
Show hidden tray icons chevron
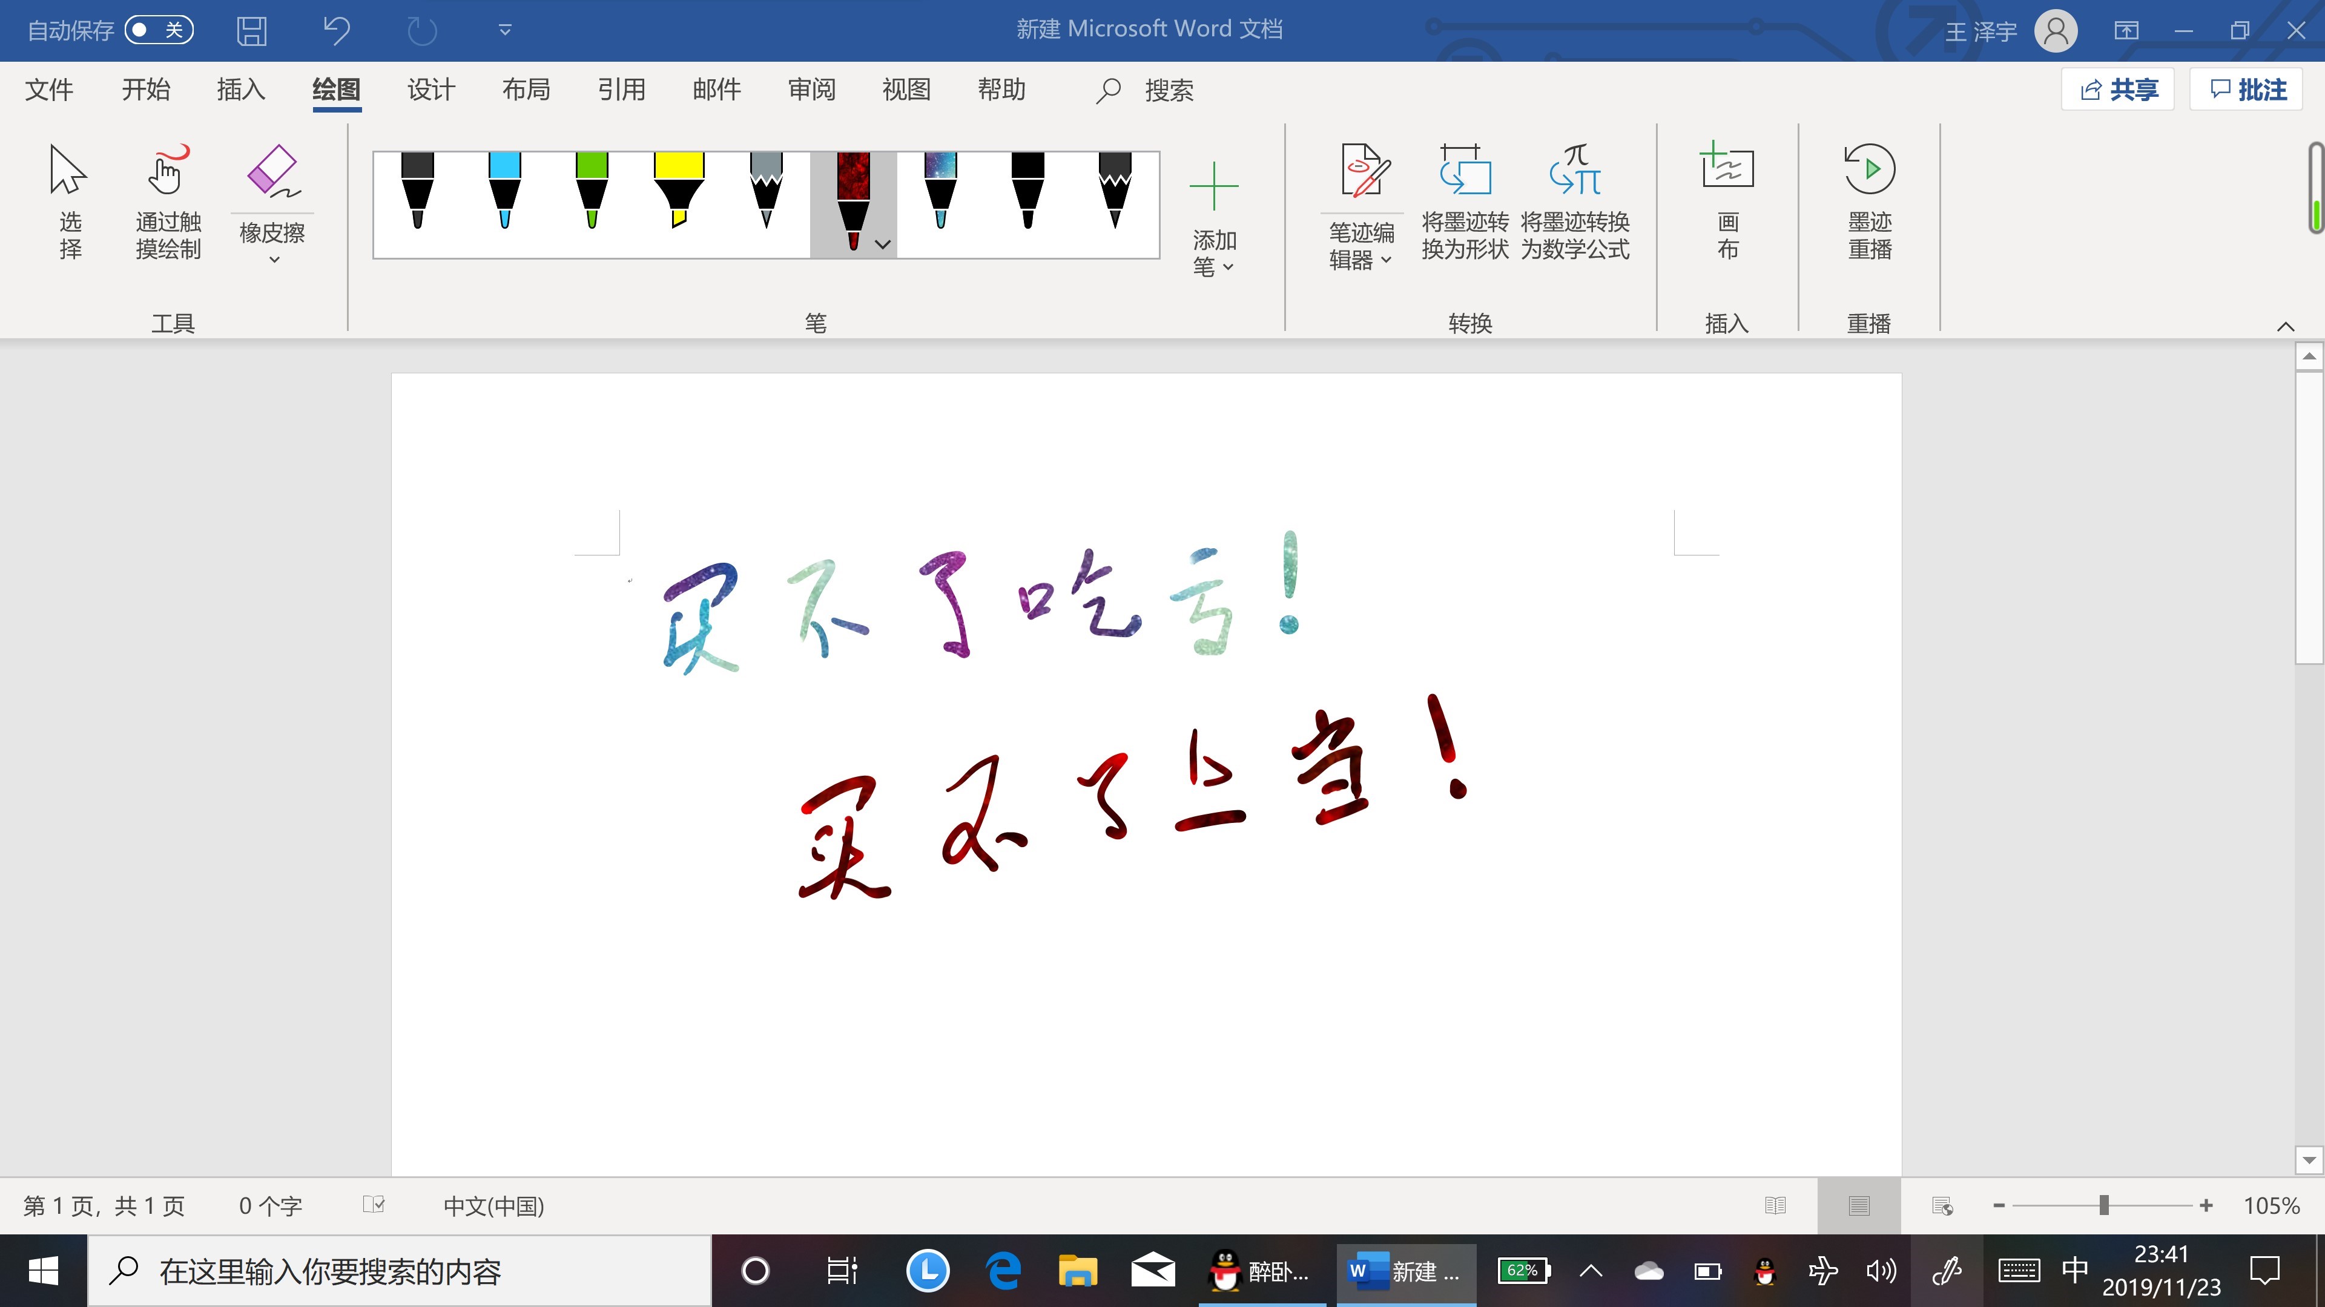pos(1591,1271)
